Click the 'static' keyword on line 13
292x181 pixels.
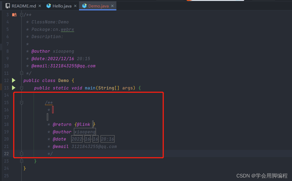(61, 88)
